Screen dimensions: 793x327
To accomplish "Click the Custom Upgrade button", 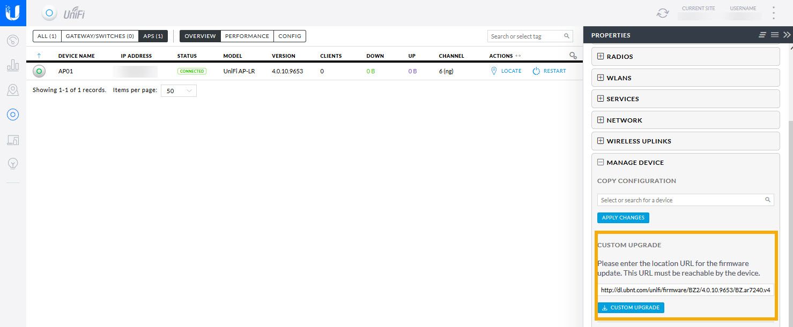I will (x=631, y=308).
